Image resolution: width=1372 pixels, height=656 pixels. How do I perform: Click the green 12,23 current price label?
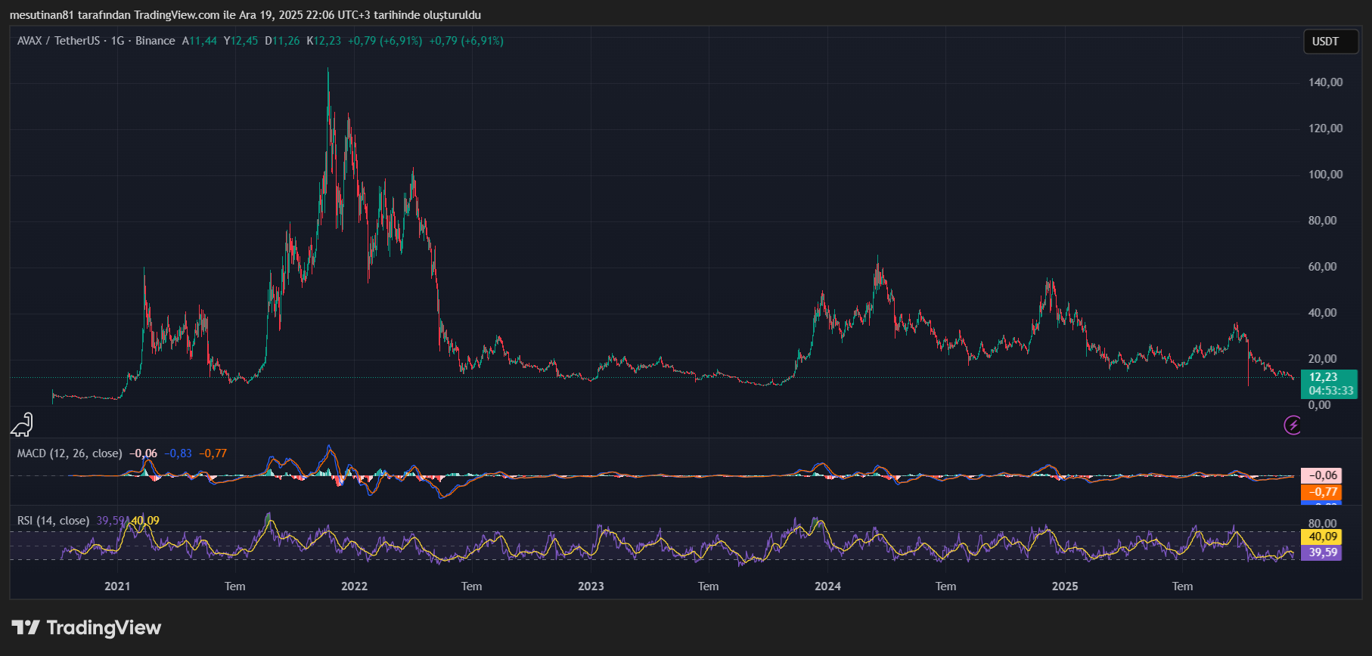(1324, 377)
